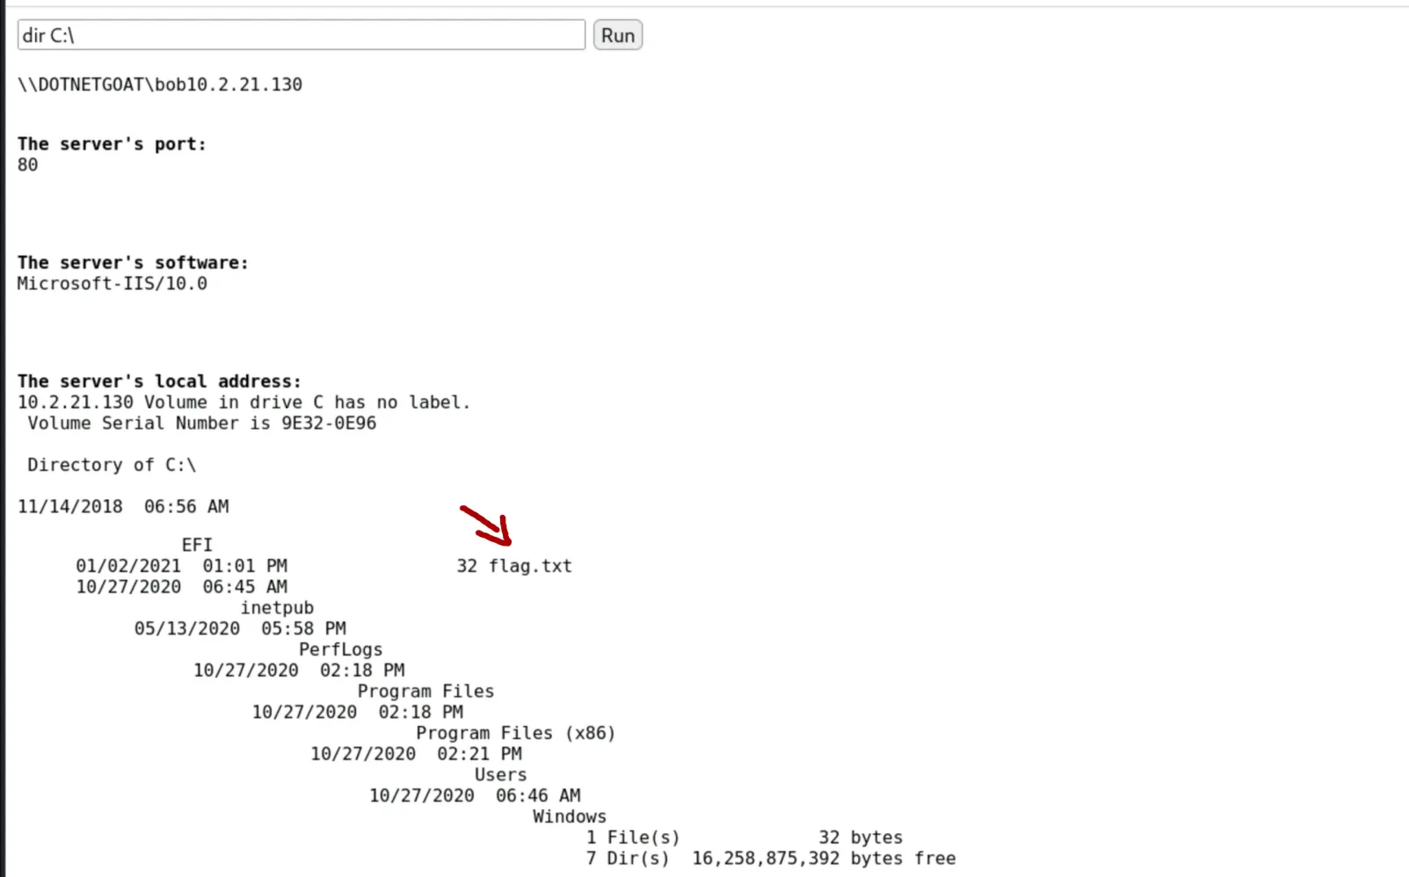Click the 10/27/2020 06:46 AM timestamp
This screenshot has width=1409, height=877.
[x=475, y=796]
